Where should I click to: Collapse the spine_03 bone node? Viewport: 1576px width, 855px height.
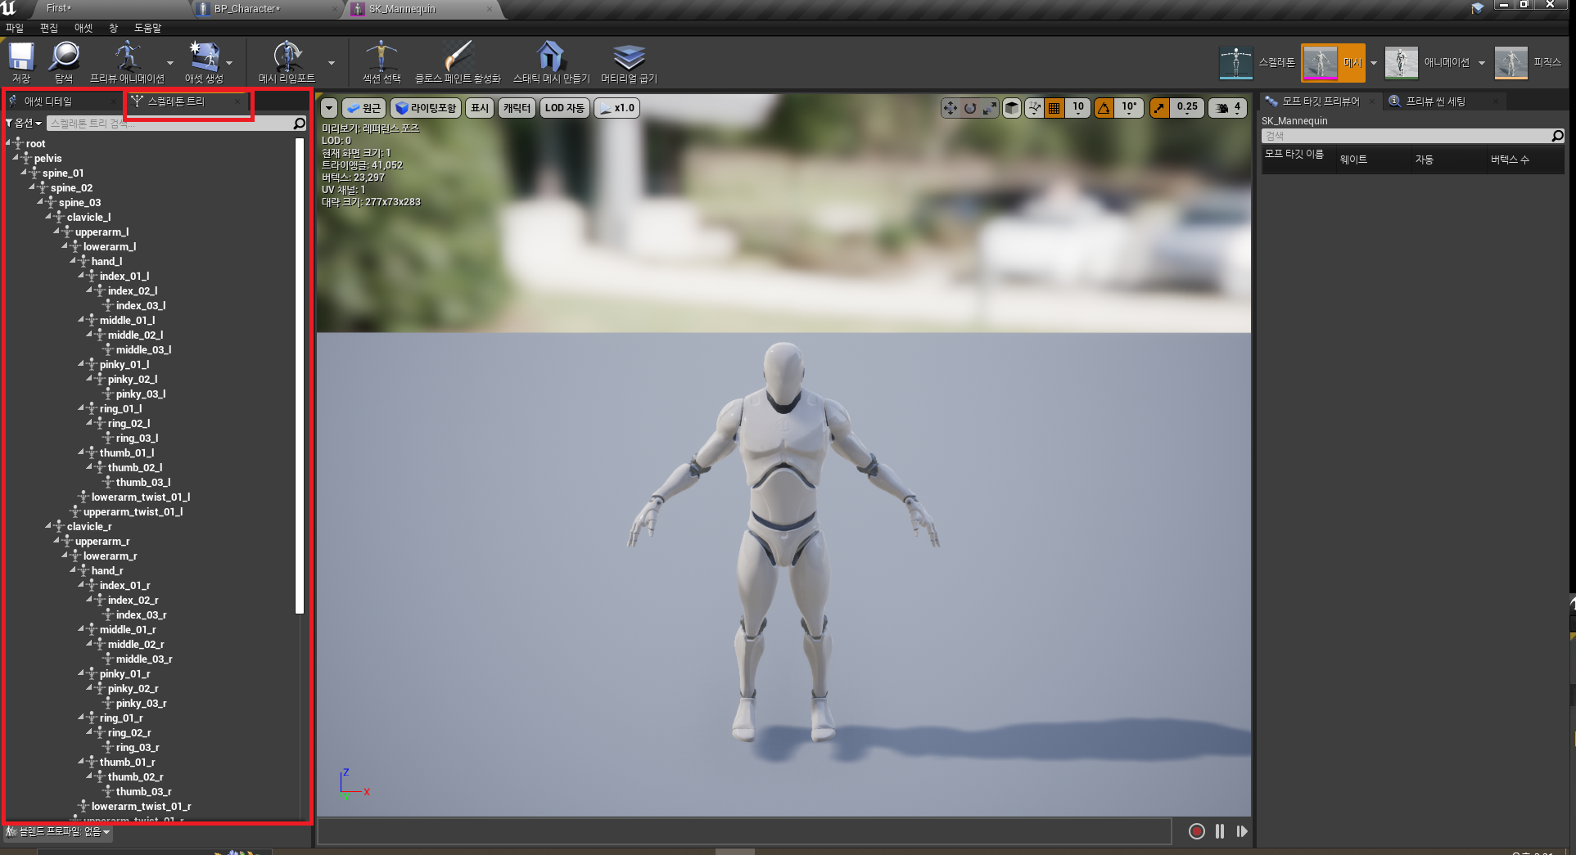click(x=40, y=202)
